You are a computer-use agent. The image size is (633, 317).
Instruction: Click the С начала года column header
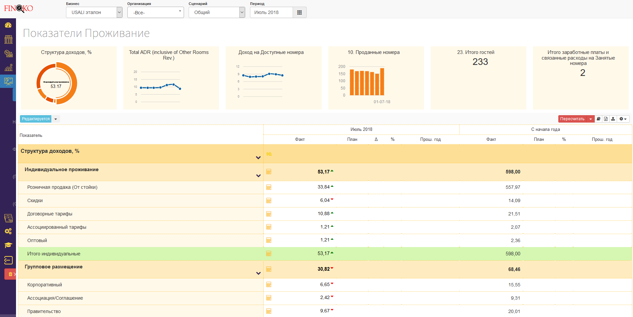pyautogui.click(x=545, y=130)
